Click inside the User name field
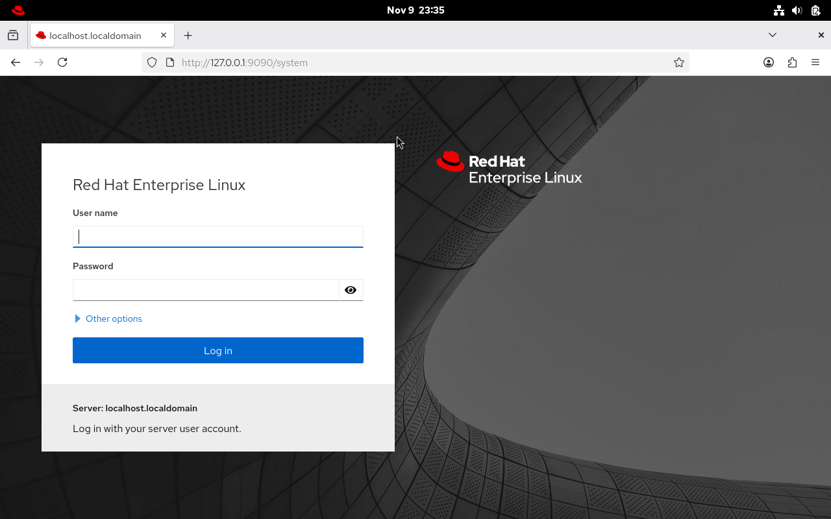 (x=217, y=236)
